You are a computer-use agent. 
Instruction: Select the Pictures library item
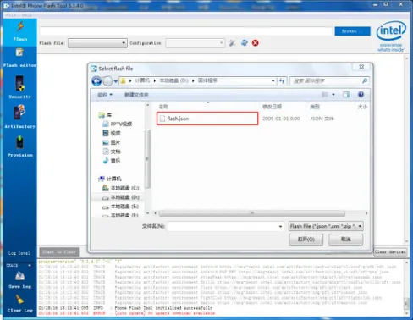[112, 142]
